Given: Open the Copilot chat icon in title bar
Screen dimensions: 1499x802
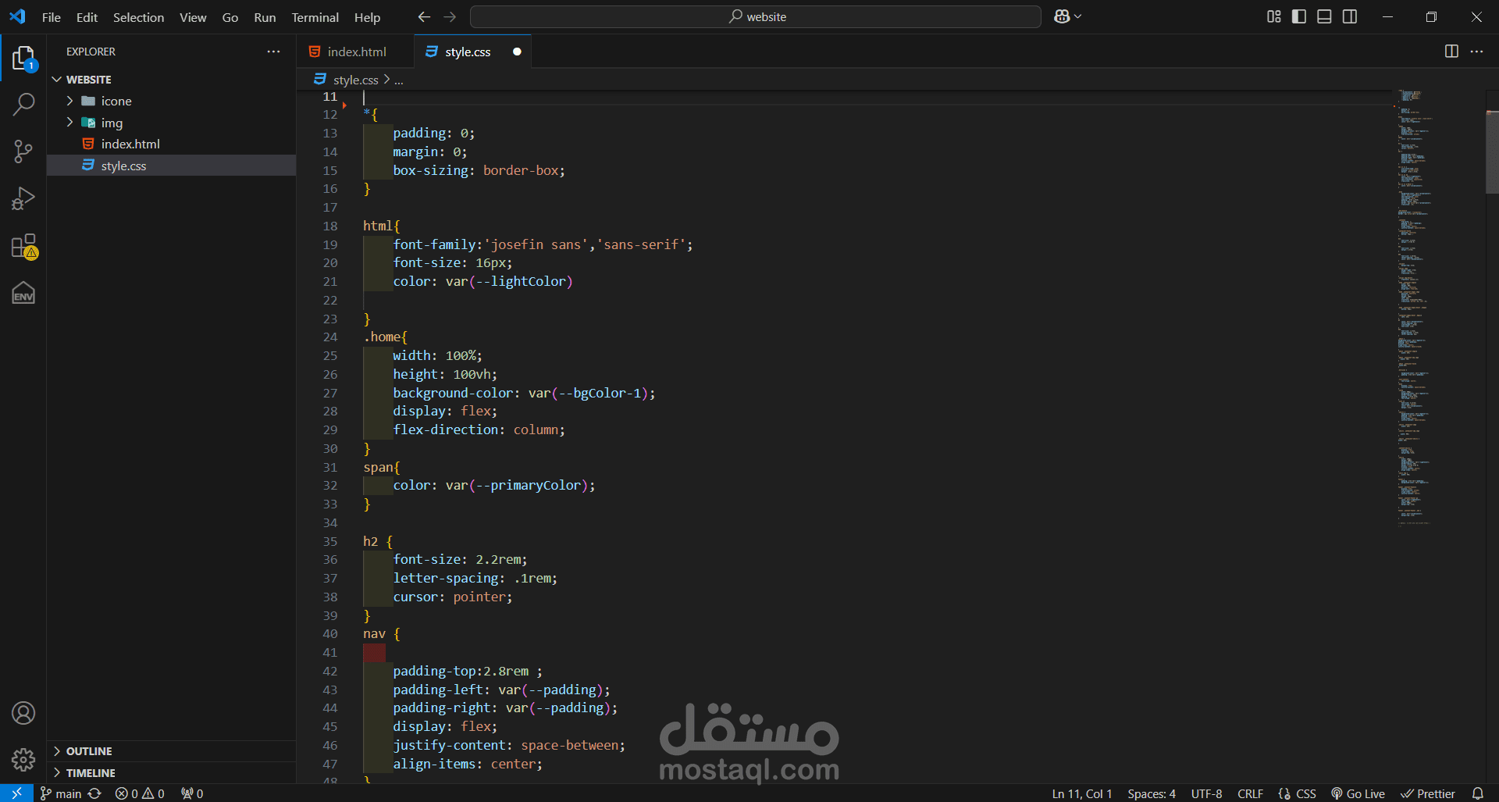Looking at the screenshot, I should coord(1062,16).
